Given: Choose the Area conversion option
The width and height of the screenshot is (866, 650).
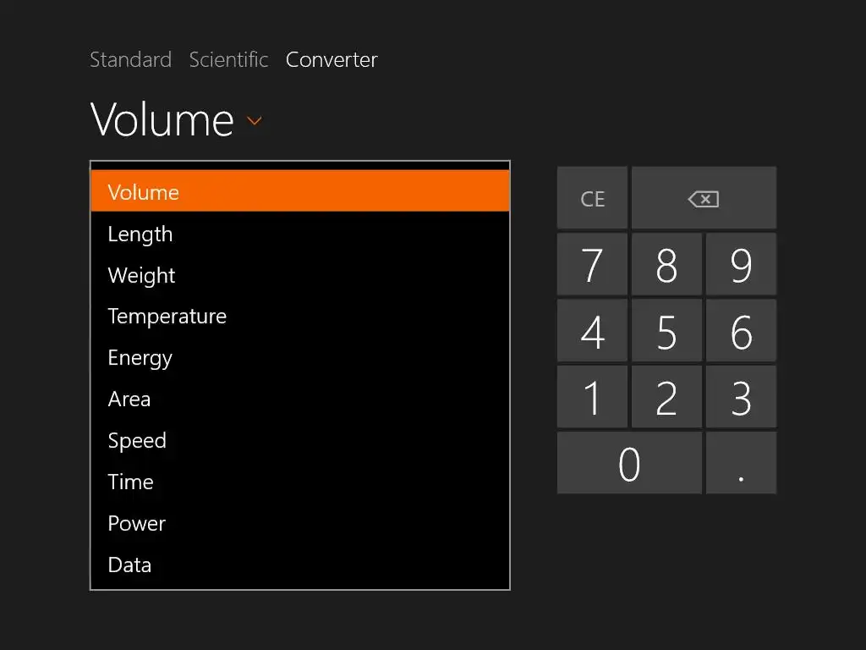Looking at the screenshot, I should coord(129,399).
